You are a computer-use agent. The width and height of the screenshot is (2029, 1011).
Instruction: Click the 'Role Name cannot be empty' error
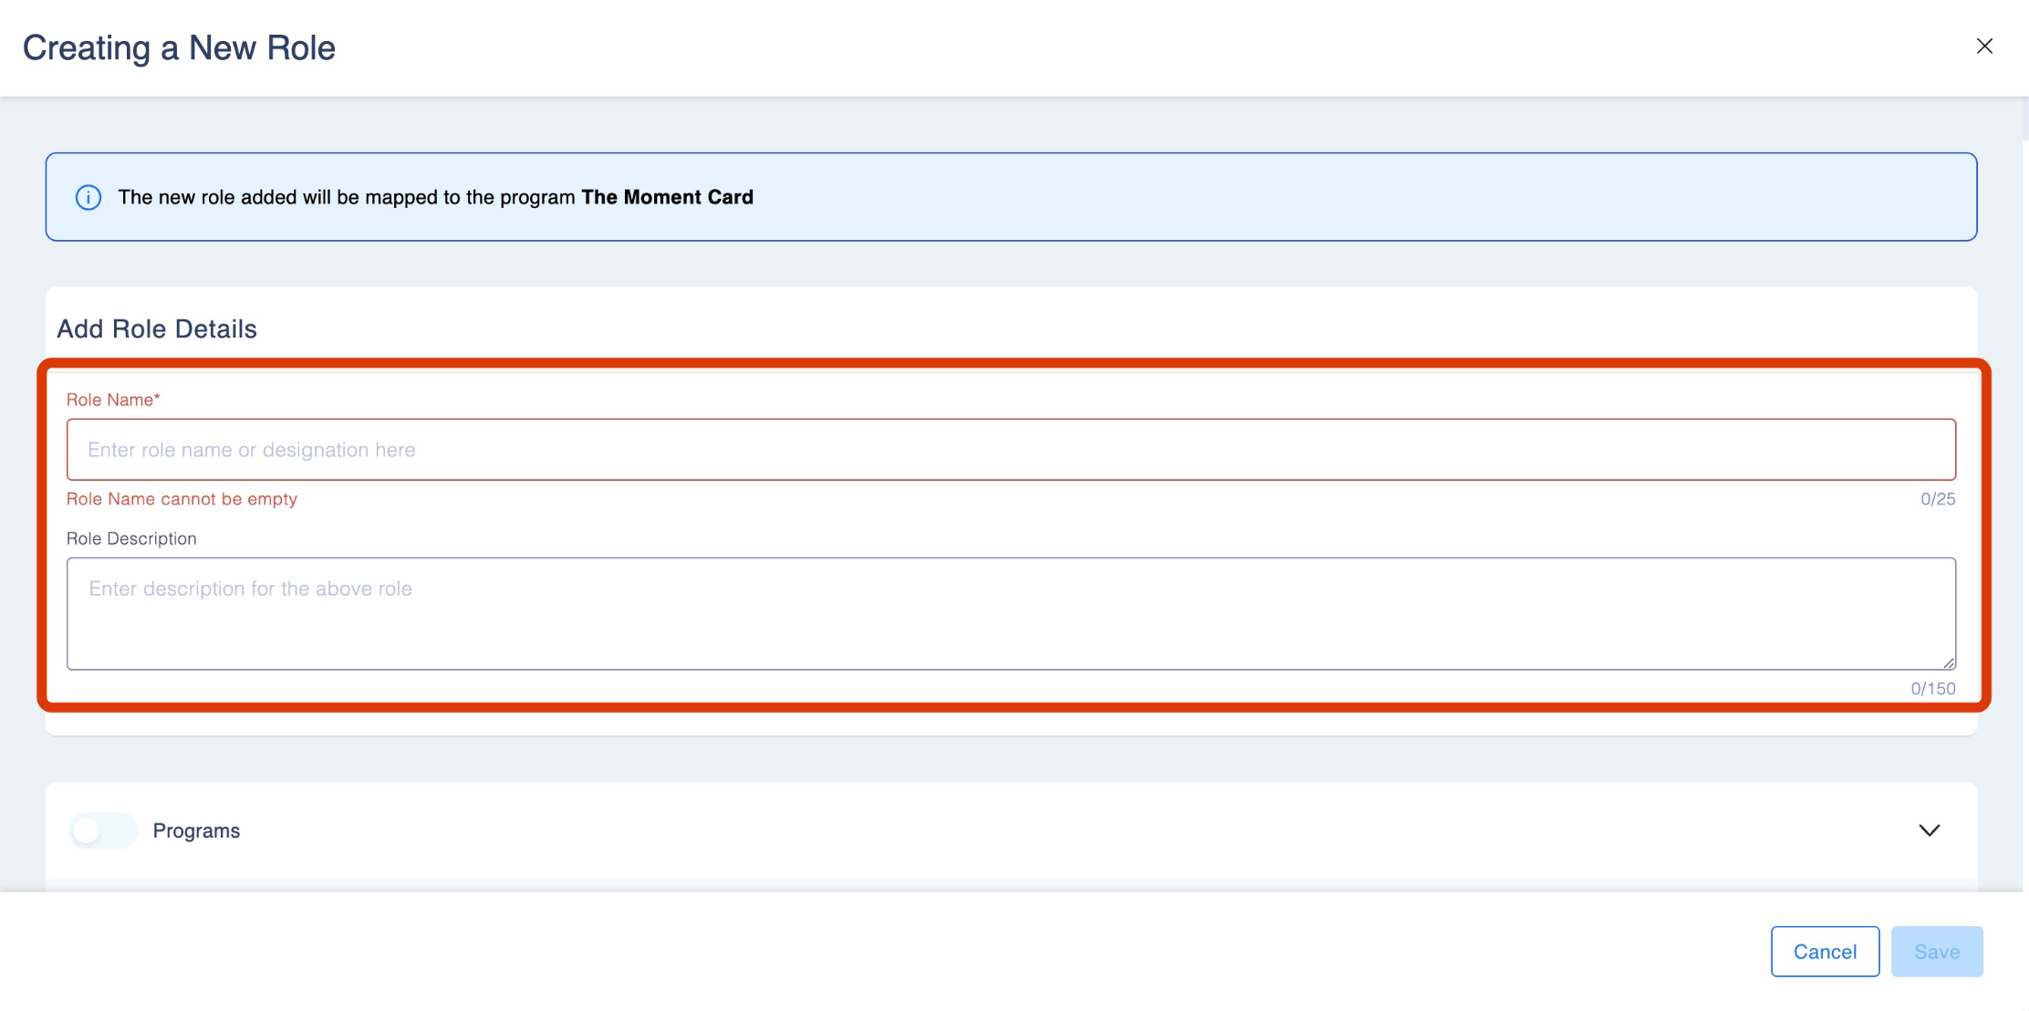pyautogui.click(x=182, y=499)
